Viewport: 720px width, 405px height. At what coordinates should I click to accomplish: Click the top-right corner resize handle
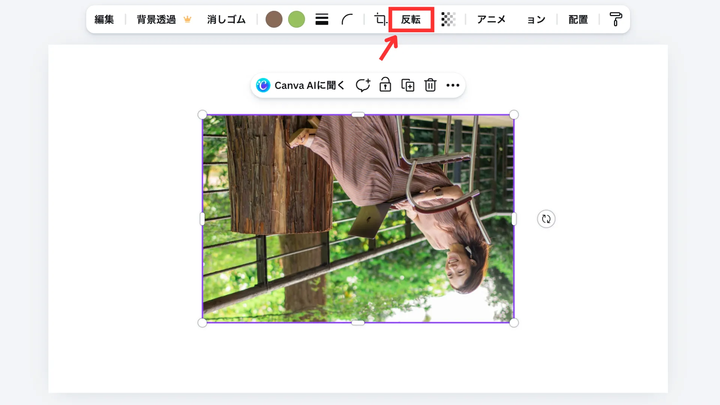click(x=514, y=115)
